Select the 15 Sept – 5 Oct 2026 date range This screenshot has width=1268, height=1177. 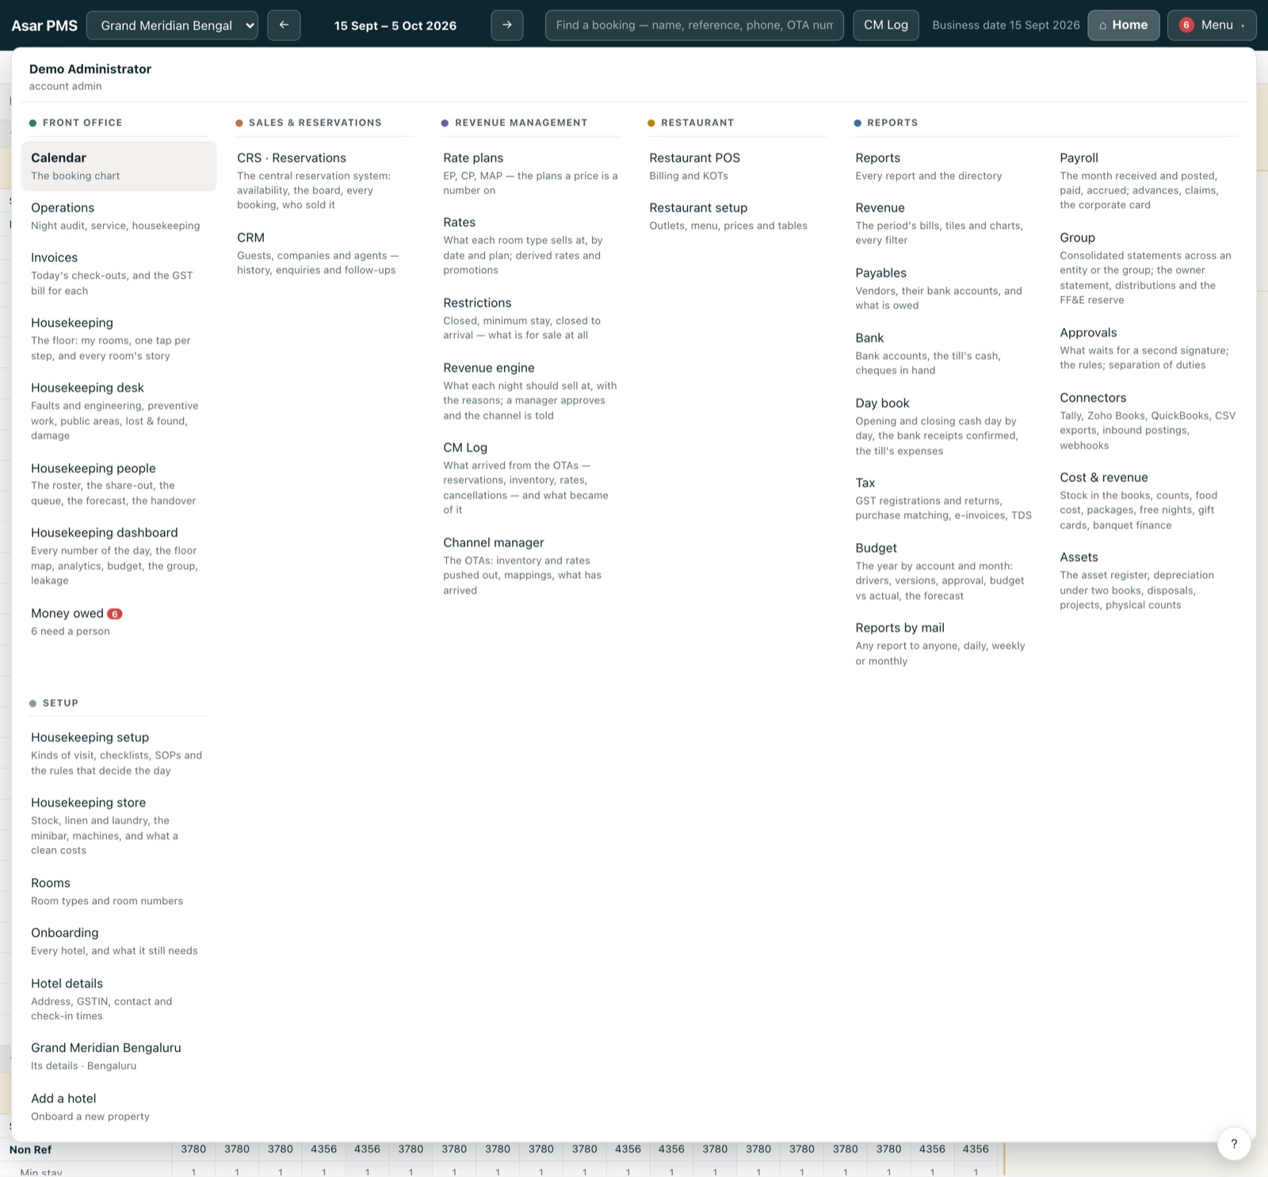click(395, 25)
